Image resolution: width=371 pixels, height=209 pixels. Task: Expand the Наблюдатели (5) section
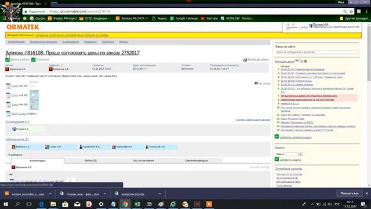[x=17, y=139]
